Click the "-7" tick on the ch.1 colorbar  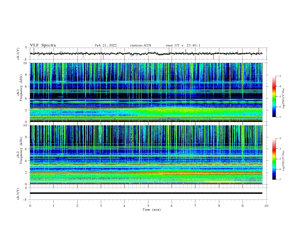point(279,117)
